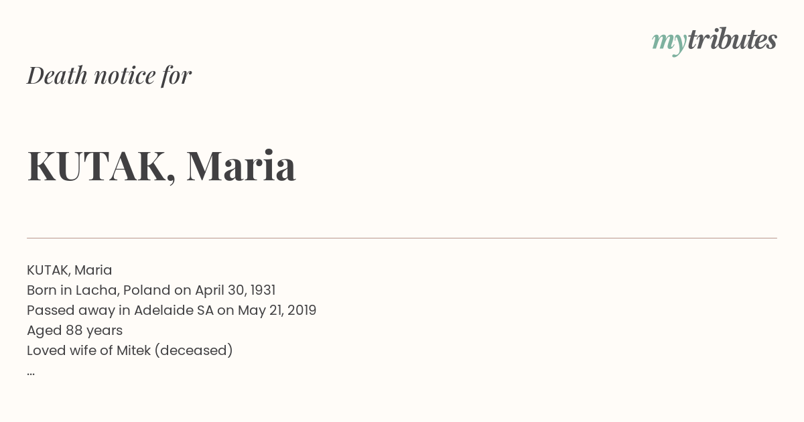
Task: Click the word '(deceased)'
Action: 194,350
